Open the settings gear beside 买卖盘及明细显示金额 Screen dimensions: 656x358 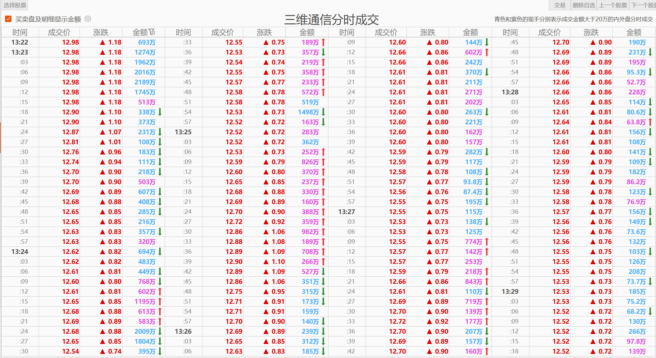(88, 19)
